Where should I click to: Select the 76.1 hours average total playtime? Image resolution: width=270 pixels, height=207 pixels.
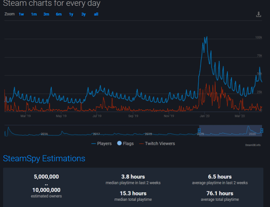coord(220,193)
